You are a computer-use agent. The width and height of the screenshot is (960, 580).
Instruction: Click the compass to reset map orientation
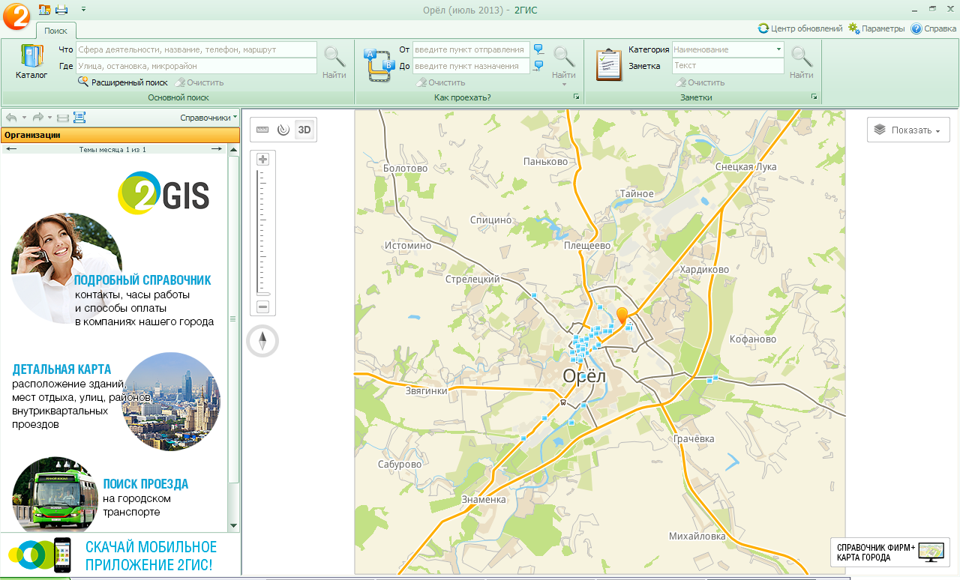262,342
